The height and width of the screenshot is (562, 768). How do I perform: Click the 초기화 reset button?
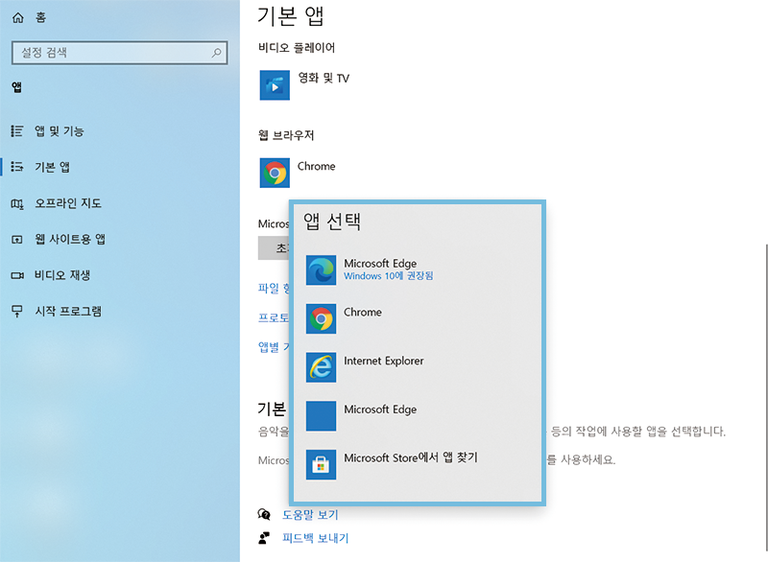click(x=274, y=248)
